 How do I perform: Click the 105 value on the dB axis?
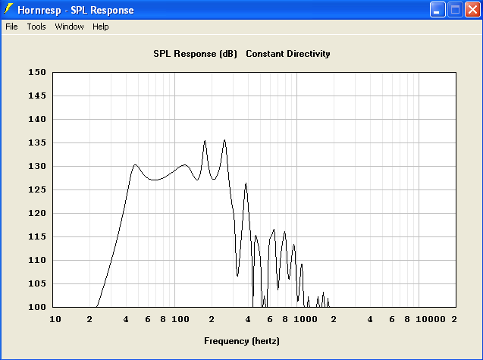[37, 283]
